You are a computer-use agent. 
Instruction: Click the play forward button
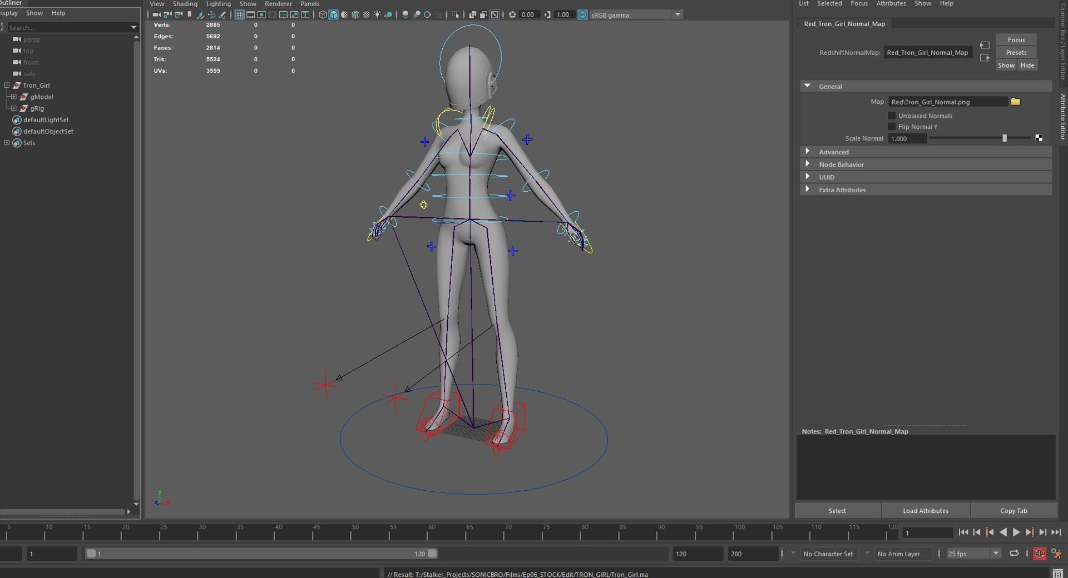pyautogui.click(x=1016, y=532)
